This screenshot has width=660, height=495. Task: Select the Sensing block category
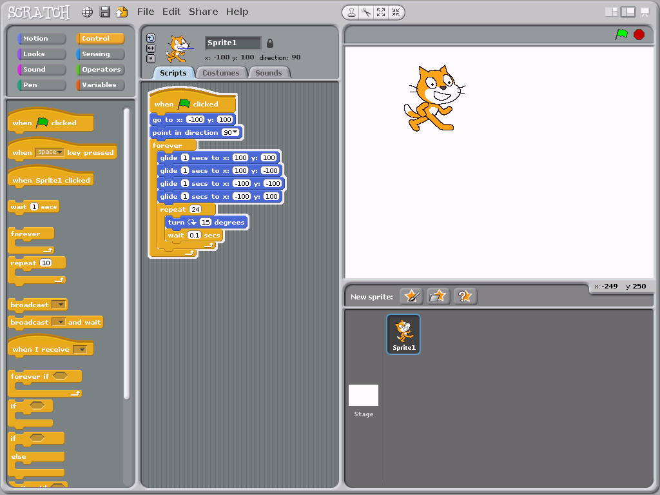100,54
